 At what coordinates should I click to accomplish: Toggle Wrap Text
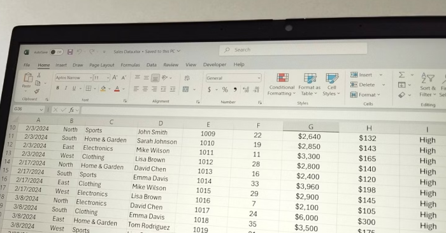(x=187, y=78)
